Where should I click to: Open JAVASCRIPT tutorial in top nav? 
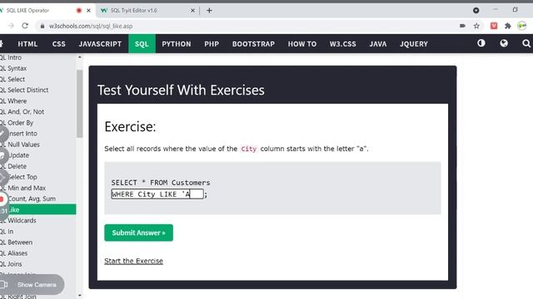[100, 44]
